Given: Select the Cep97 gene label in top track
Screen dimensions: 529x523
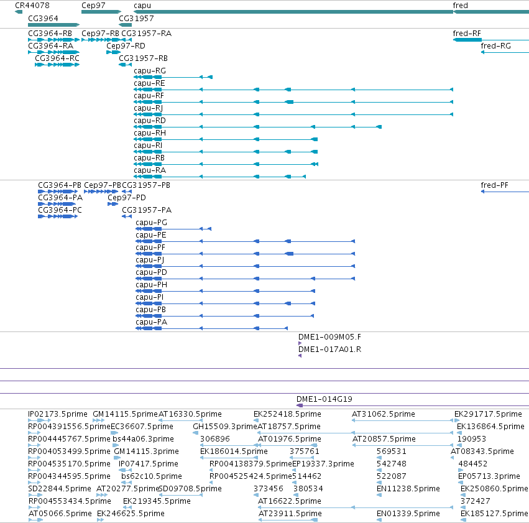Looking at the screenshot, I should coord(93,6).
